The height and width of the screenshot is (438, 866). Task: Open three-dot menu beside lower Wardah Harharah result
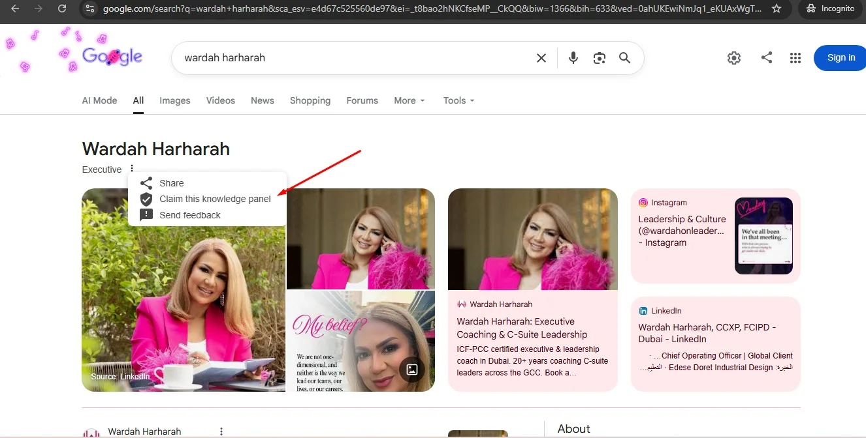point(221,431)
